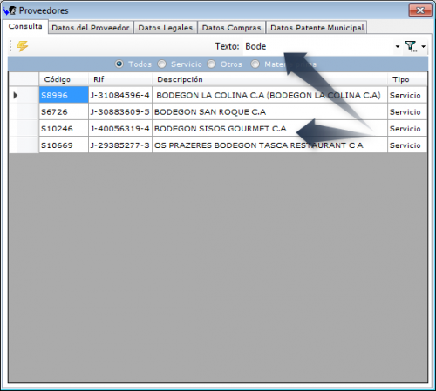The width and height of the screenshot is (436, 391).
Task: Click the Proveedores window title icon
Action: point(10,10)
